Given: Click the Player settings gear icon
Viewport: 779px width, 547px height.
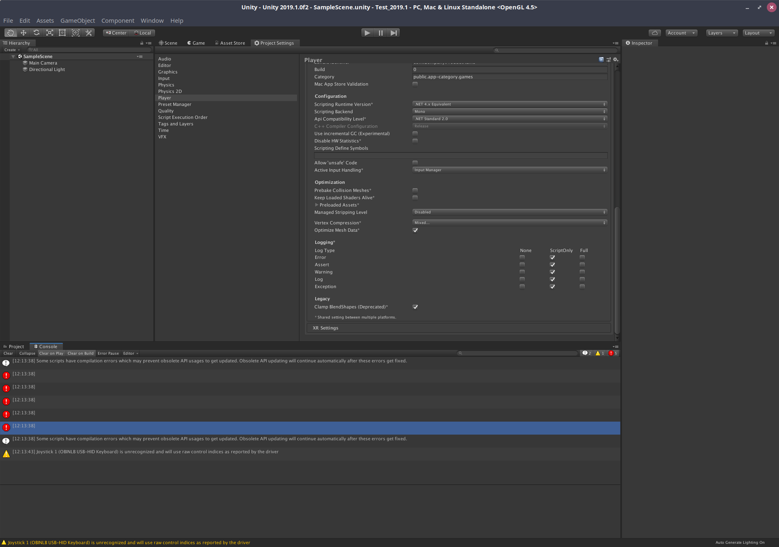Looking at the screenshot, I should click(615, 60).
